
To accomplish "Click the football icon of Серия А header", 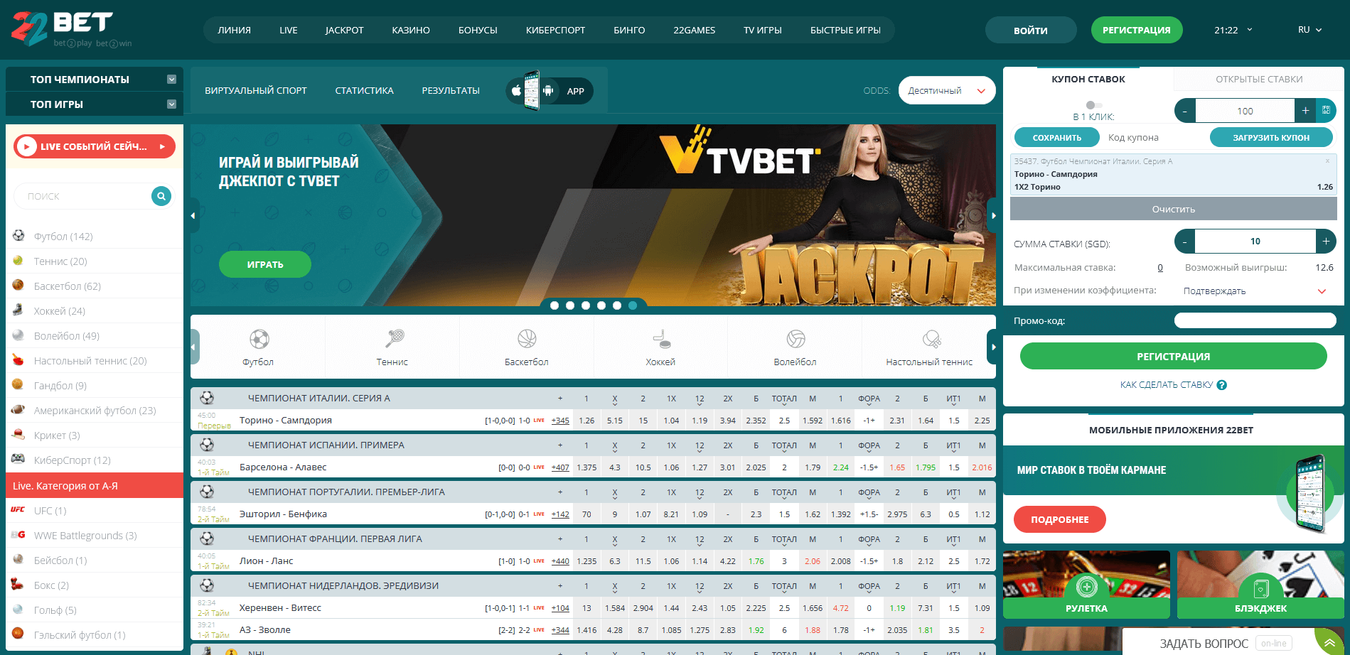I will (x=207, y=398).
